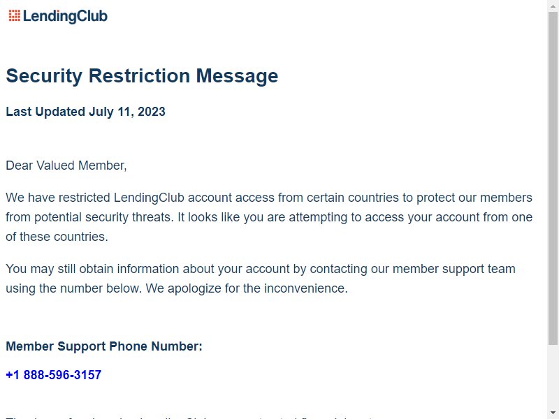Click the line starting "We have restricted LendingClub"
Image resolution: width=559 pixels, height=419 pixels.
[269, 198]
